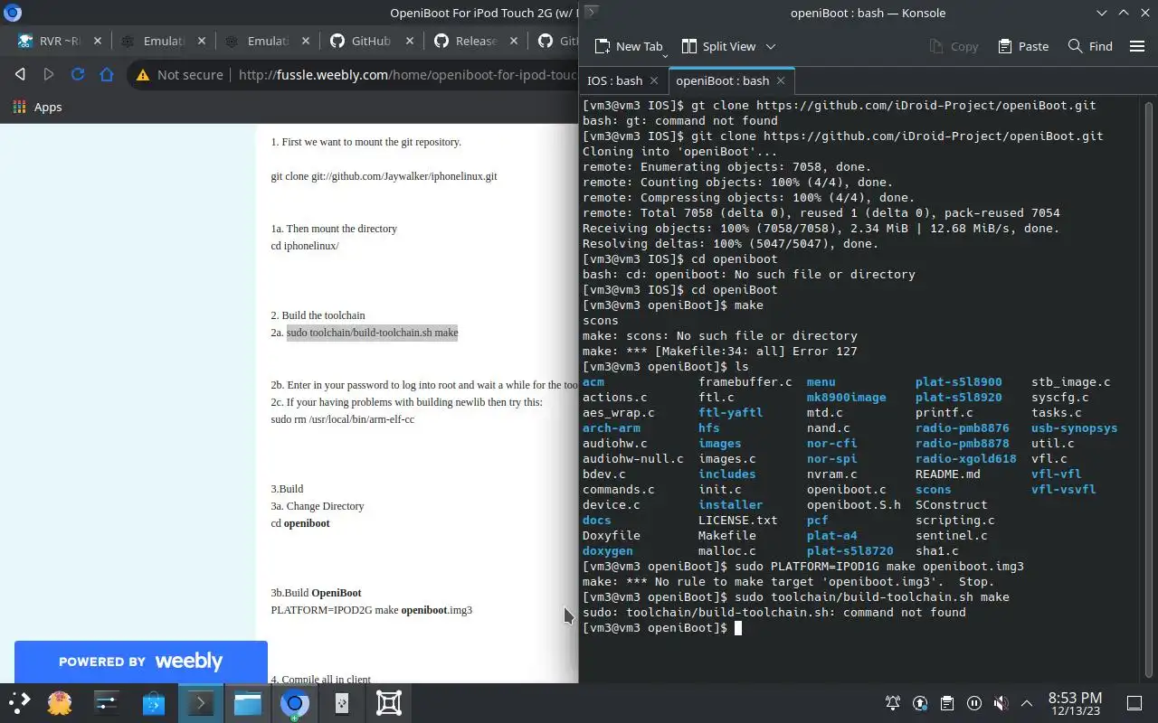Viewport: 1158px width, 723px height.
Task: Go forward in browser
Action: pos(49,75)
